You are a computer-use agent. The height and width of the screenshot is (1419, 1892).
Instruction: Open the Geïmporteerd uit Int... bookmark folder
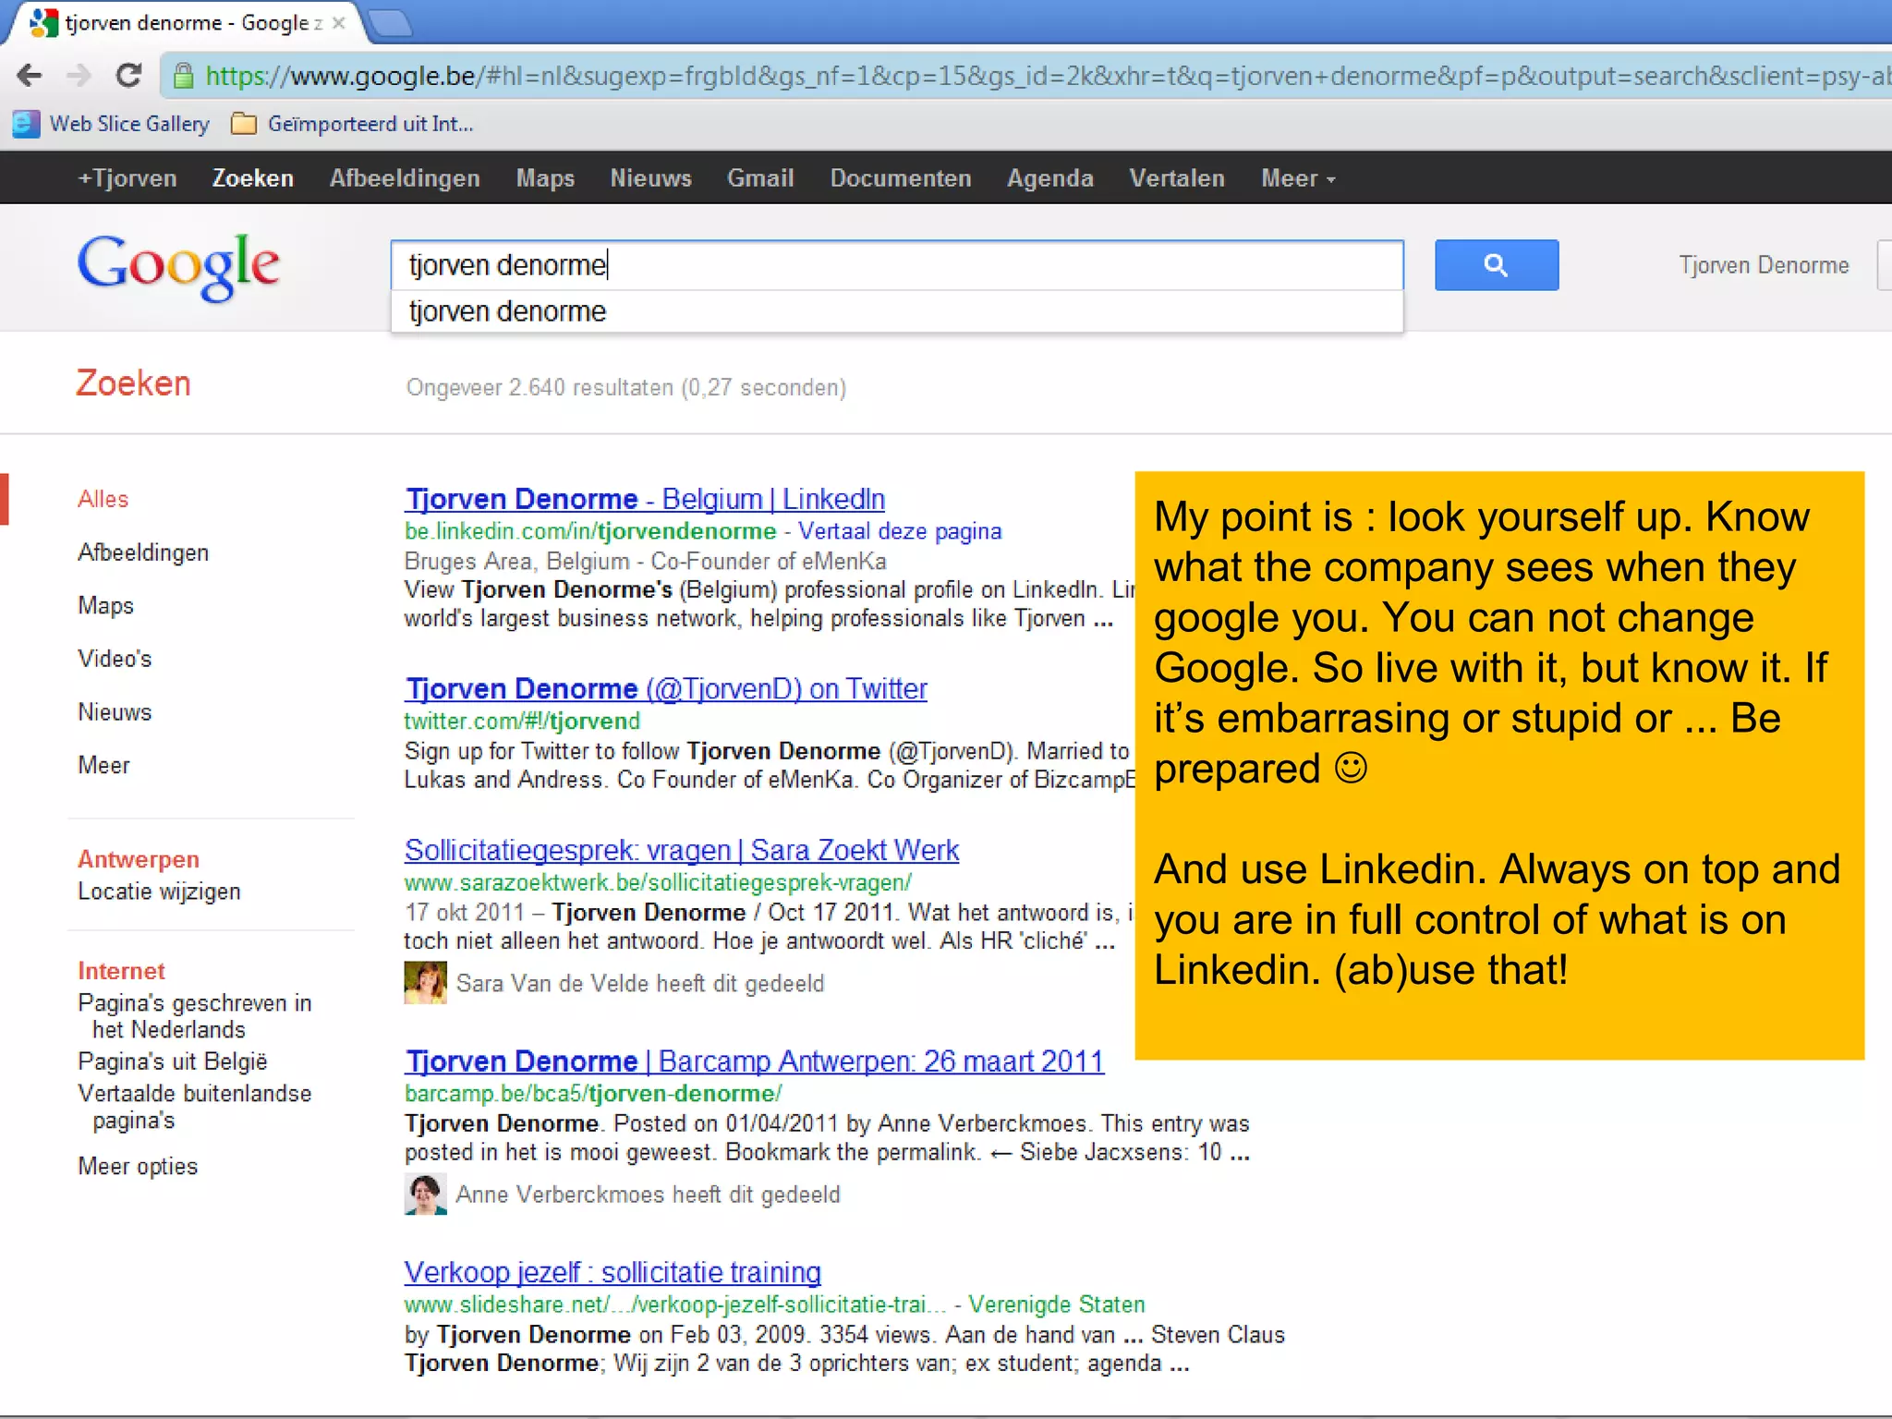point(352,124)
